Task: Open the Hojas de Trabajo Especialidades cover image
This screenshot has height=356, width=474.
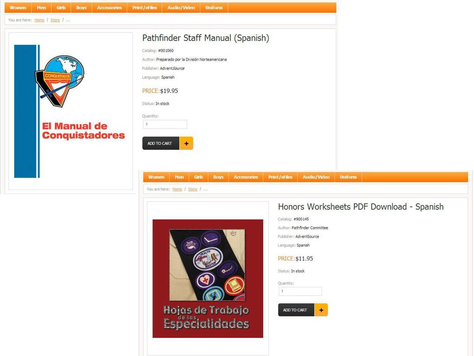Action: pos(208,279)
